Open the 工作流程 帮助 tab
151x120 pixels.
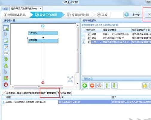pyautogui.click(x=65, y=93)
